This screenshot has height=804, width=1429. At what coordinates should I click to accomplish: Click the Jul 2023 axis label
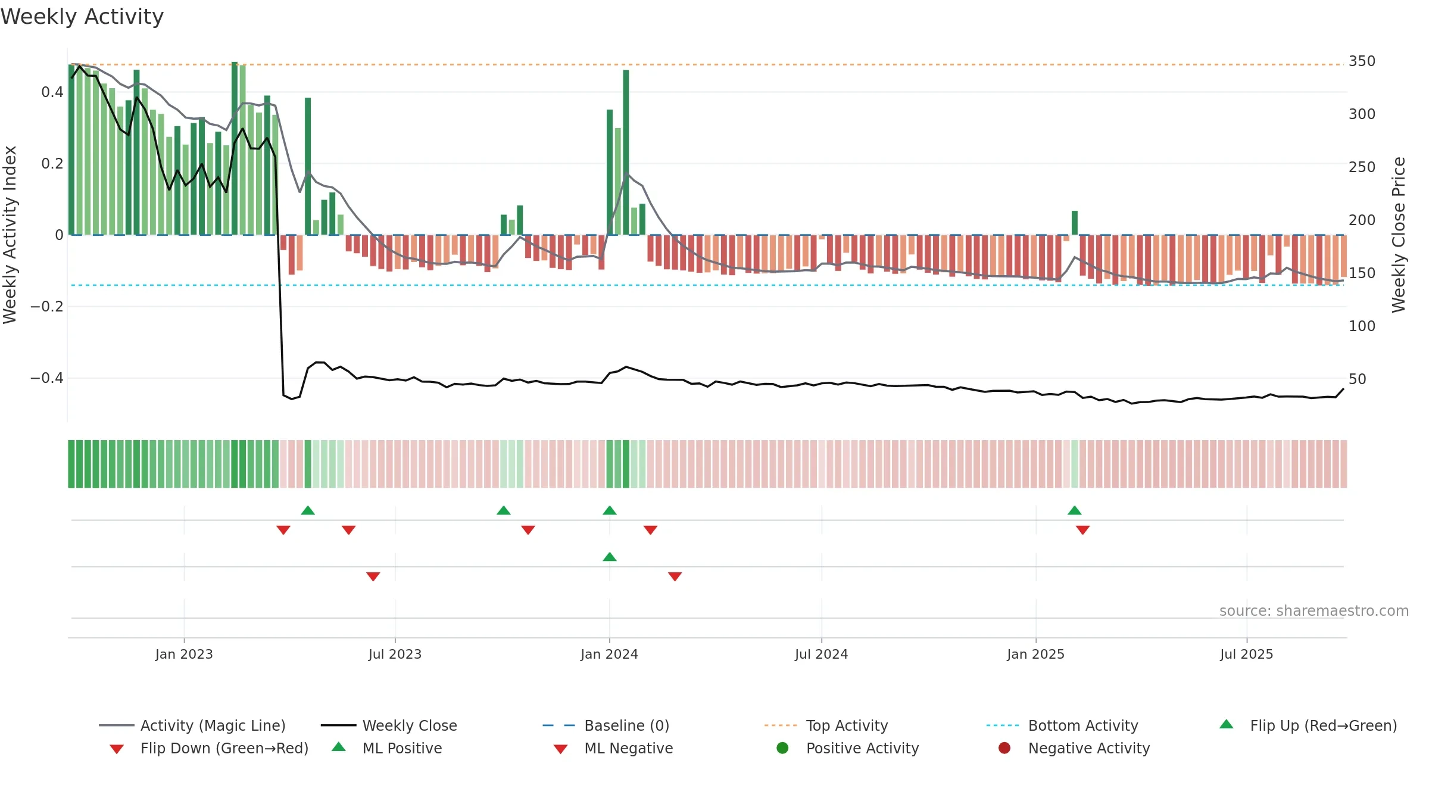pos(395,655)
